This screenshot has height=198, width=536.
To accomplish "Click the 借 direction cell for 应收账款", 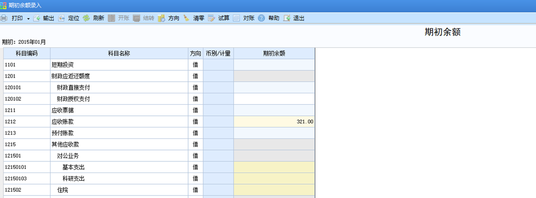I will pos(195,122).
